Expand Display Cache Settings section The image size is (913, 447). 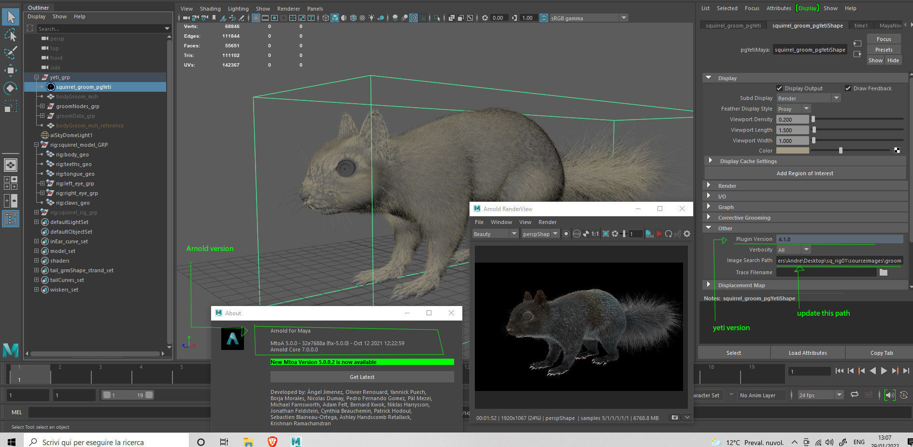711,161
